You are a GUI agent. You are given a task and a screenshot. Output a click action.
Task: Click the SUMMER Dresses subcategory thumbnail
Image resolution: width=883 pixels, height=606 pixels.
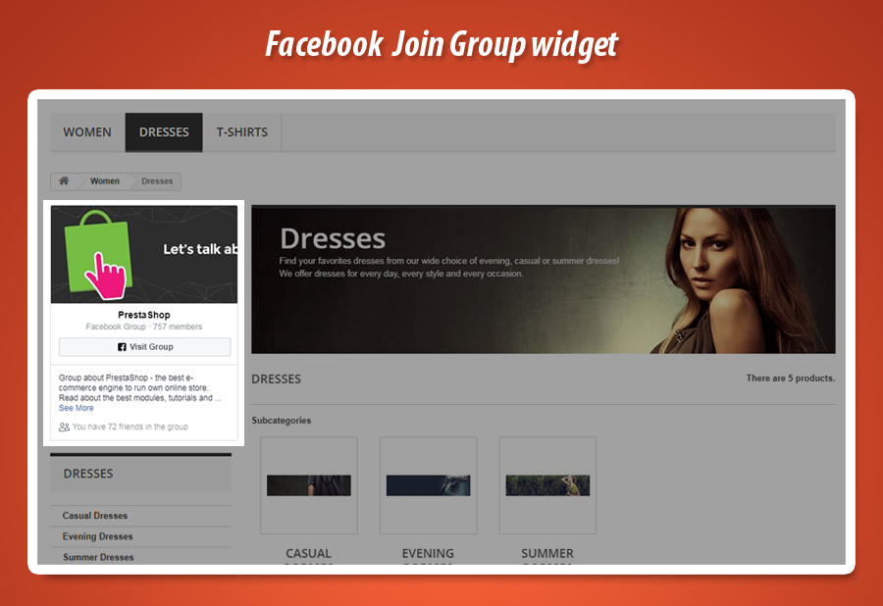(x=546, y=484)
